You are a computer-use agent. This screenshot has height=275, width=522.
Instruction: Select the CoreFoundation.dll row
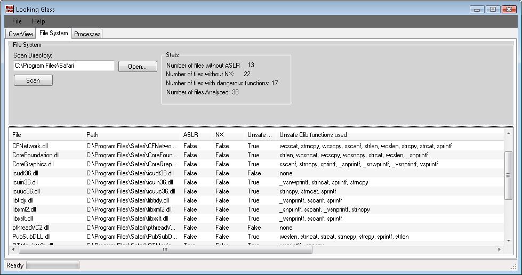tap(256, 155)
